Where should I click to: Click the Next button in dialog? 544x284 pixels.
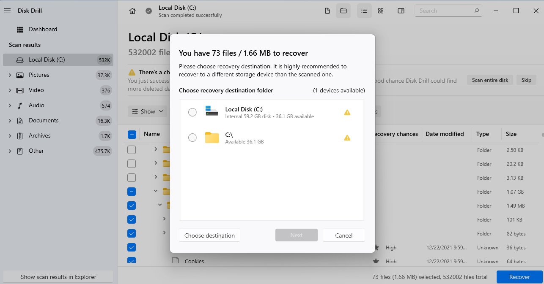pos(297,235)
